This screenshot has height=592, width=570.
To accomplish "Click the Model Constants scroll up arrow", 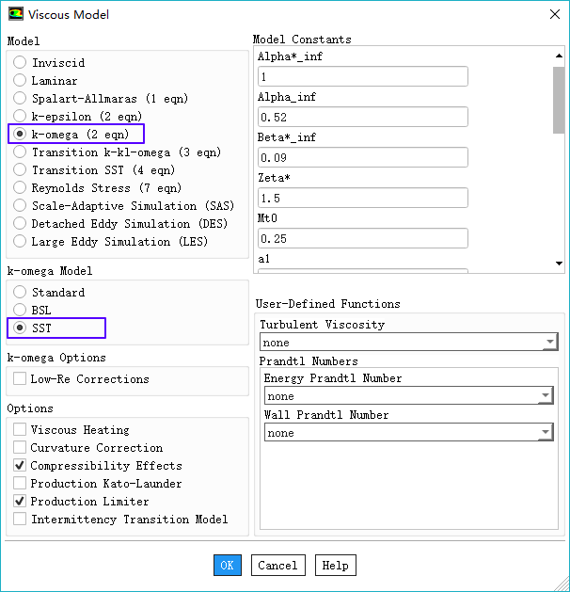I will 559,56.
